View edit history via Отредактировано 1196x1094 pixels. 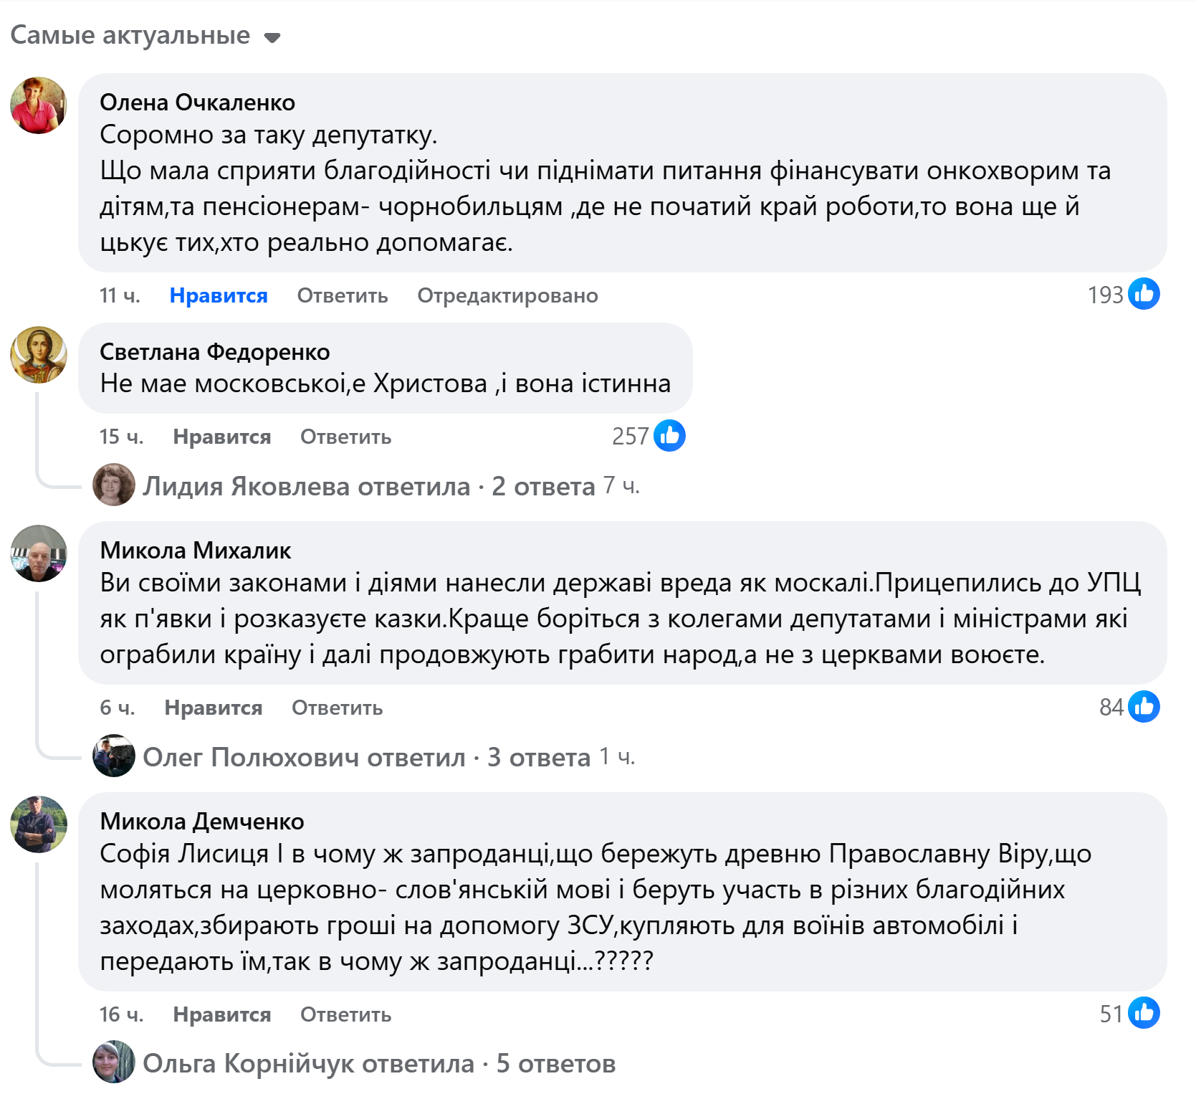coord(507,295)
